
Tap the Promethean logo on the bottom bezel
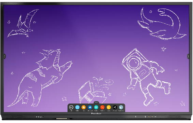point(96,113)
